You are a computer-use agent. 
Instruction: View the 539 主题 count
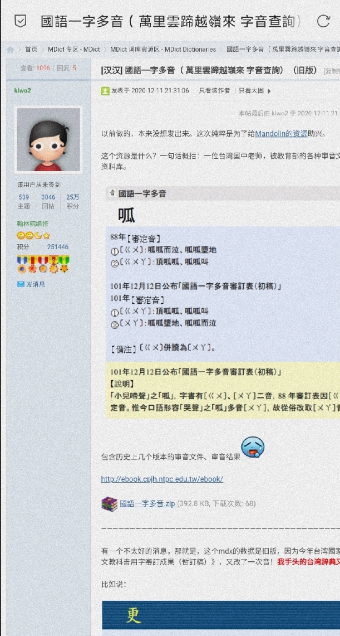click(24, 202)
